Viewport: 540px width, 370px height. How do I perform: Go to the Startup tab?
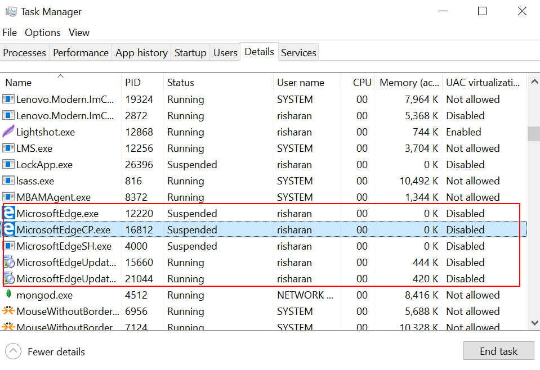[190, 53]
